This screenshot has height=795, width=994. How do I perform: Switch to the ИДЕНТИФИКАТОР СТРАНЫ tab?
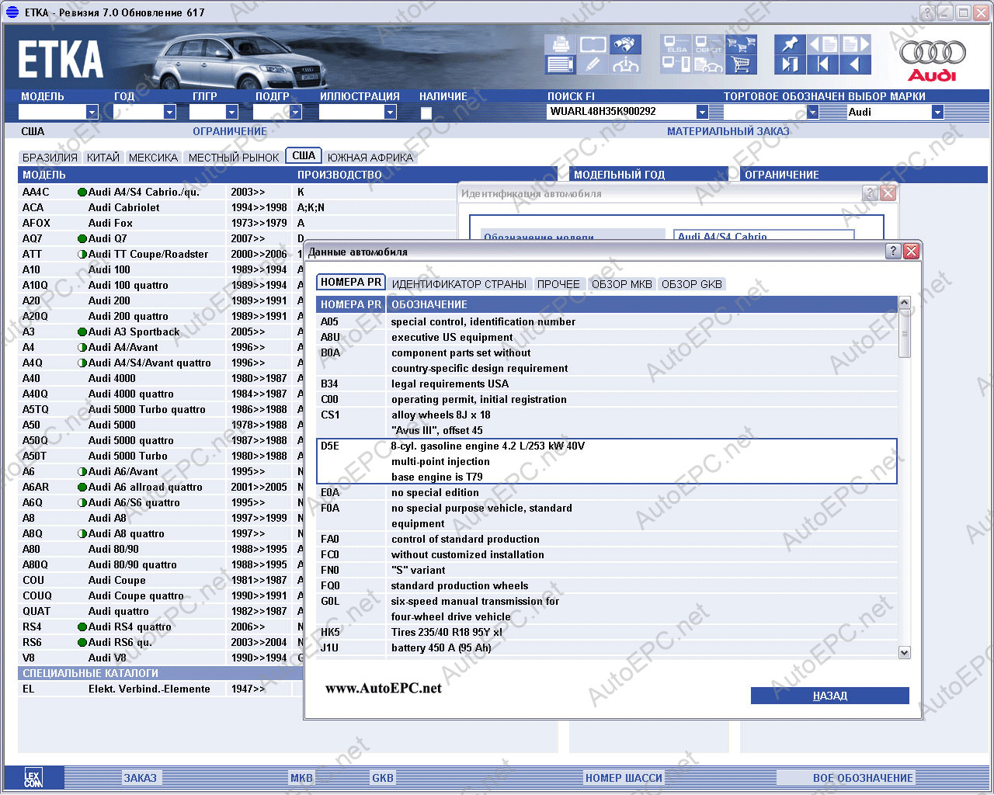pyautogui.click(x=459, y=284)
